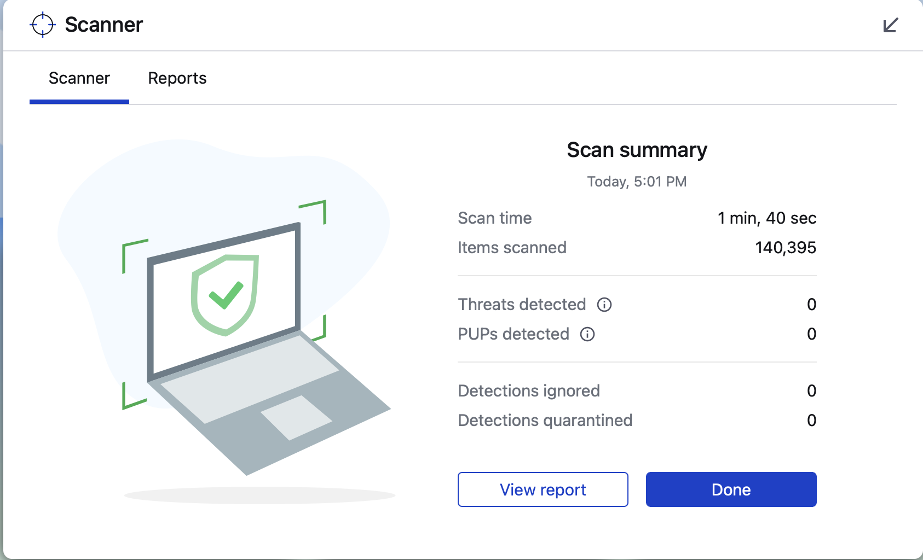Click the Detections quarantined count value
This screenshot has height=560, width=923.
point(812,421)
